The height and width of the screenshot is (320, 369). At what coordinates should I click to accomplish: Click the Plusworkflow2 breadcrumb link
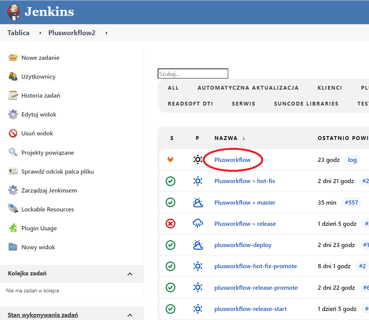pyautogui.click(x=72, y=33)
